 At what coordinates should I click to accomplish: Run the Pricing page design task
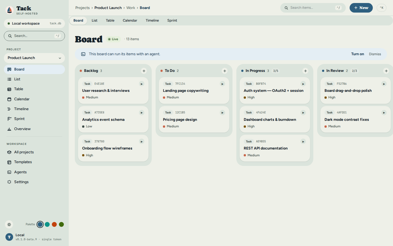pos(222,113)
